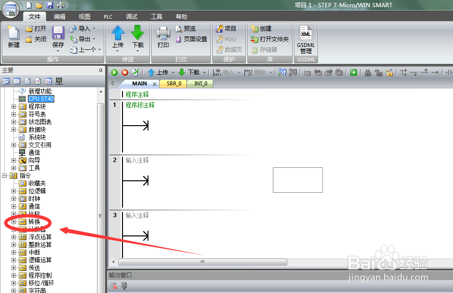Screen dimensions: 453x293
Task: Expand the 浮点运算 instruction folder
Action: click(13, 237)
